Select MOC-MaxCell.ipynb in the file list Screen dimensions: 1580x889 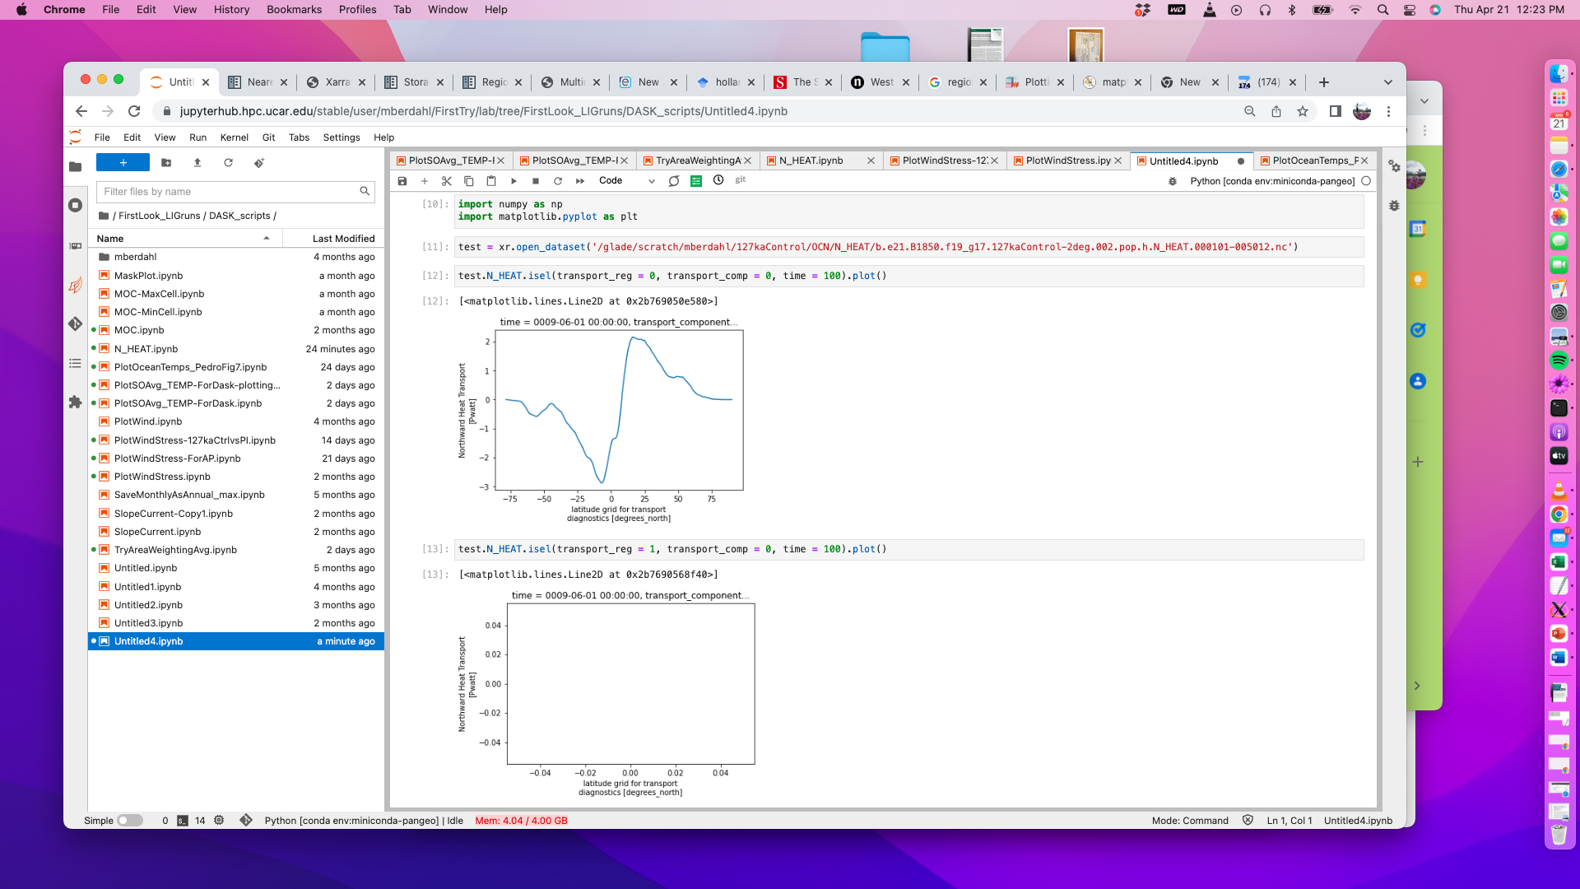[236, 294]
